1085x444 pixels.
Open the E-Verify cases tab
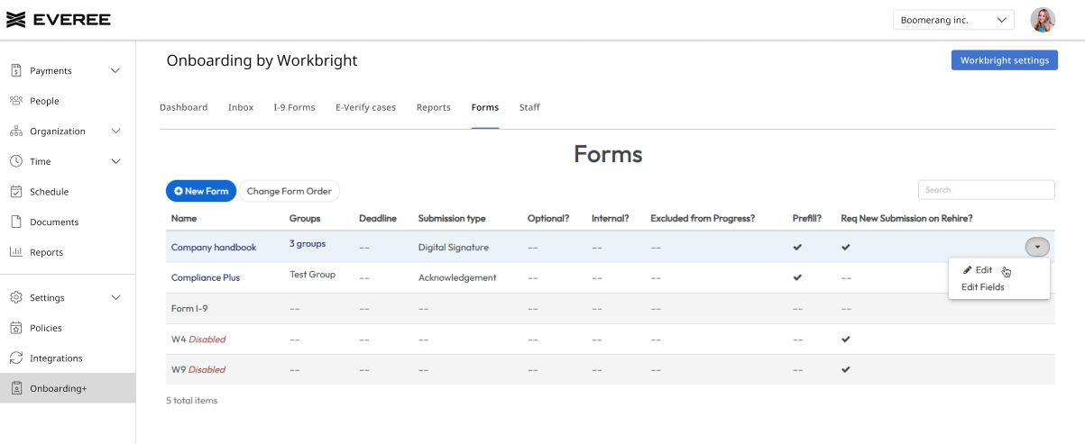(x=365, y=107)
